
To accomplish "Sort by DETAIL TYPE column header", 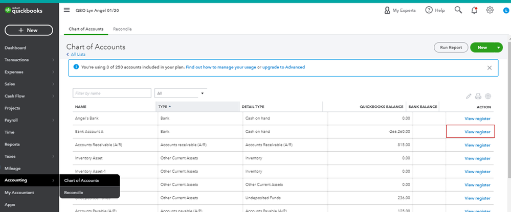I will 281,107.
